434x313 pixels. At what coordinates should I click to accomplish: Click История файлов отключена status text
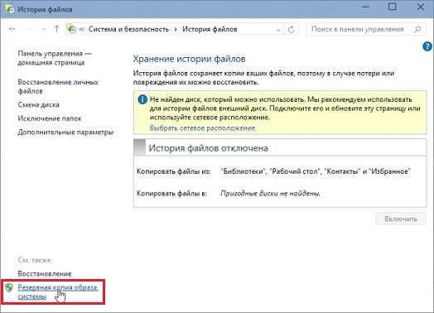(209, 148)
